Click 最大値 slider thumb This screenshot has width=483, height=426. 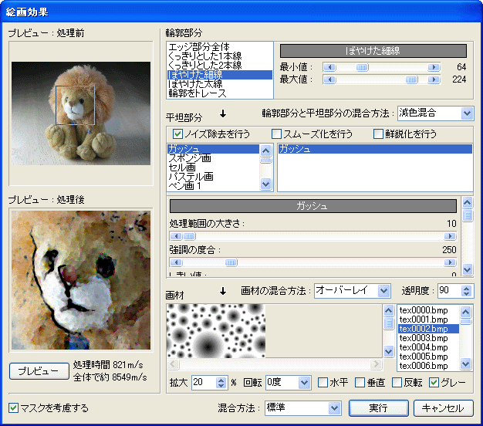point(411,79)
